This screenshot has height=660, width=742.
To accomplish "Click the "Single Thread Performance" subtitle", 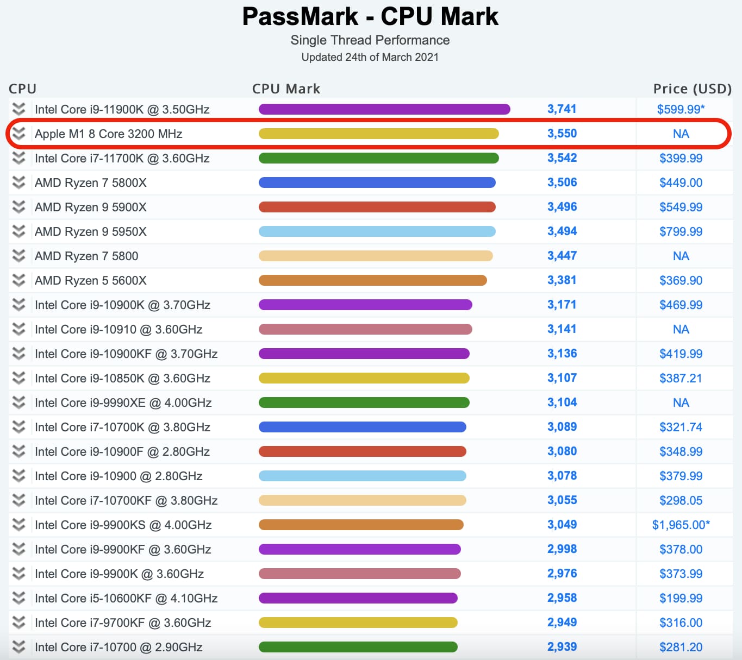I will tap(370, 40).
